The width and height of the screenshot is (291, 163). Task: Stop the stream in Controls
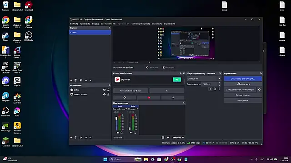(242, 79)
